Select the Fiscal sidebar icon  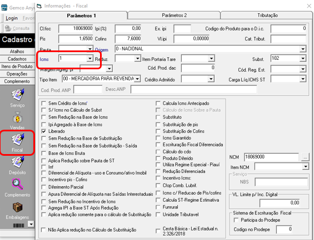click(17, 139)
